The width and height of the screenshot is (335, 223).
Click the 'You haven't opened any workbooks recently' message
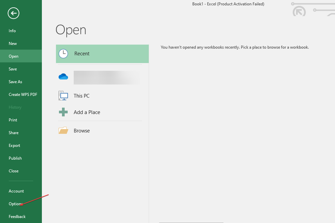[x=234, y=47]
